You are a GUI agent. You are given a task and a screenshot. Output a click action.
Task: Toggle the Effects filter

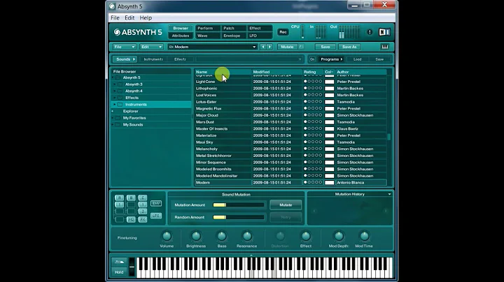coord(180,59)
